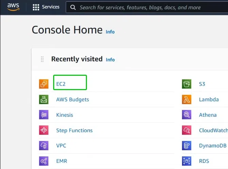The height and width of the screenshot is (169, 228).
Task: Click the search magnifier icon
Action: tap(73, 7)
